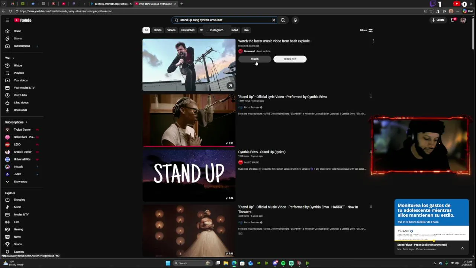Image resolution: width=476 pixels, height=268 pixels.
Task: Open YouTube notifications bell
Action: click(453, 20)
